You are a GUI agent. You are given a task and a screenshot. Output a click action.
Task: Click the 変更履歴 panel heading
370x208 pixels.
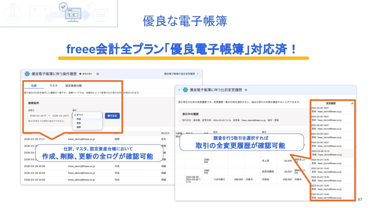pos(331,104)
